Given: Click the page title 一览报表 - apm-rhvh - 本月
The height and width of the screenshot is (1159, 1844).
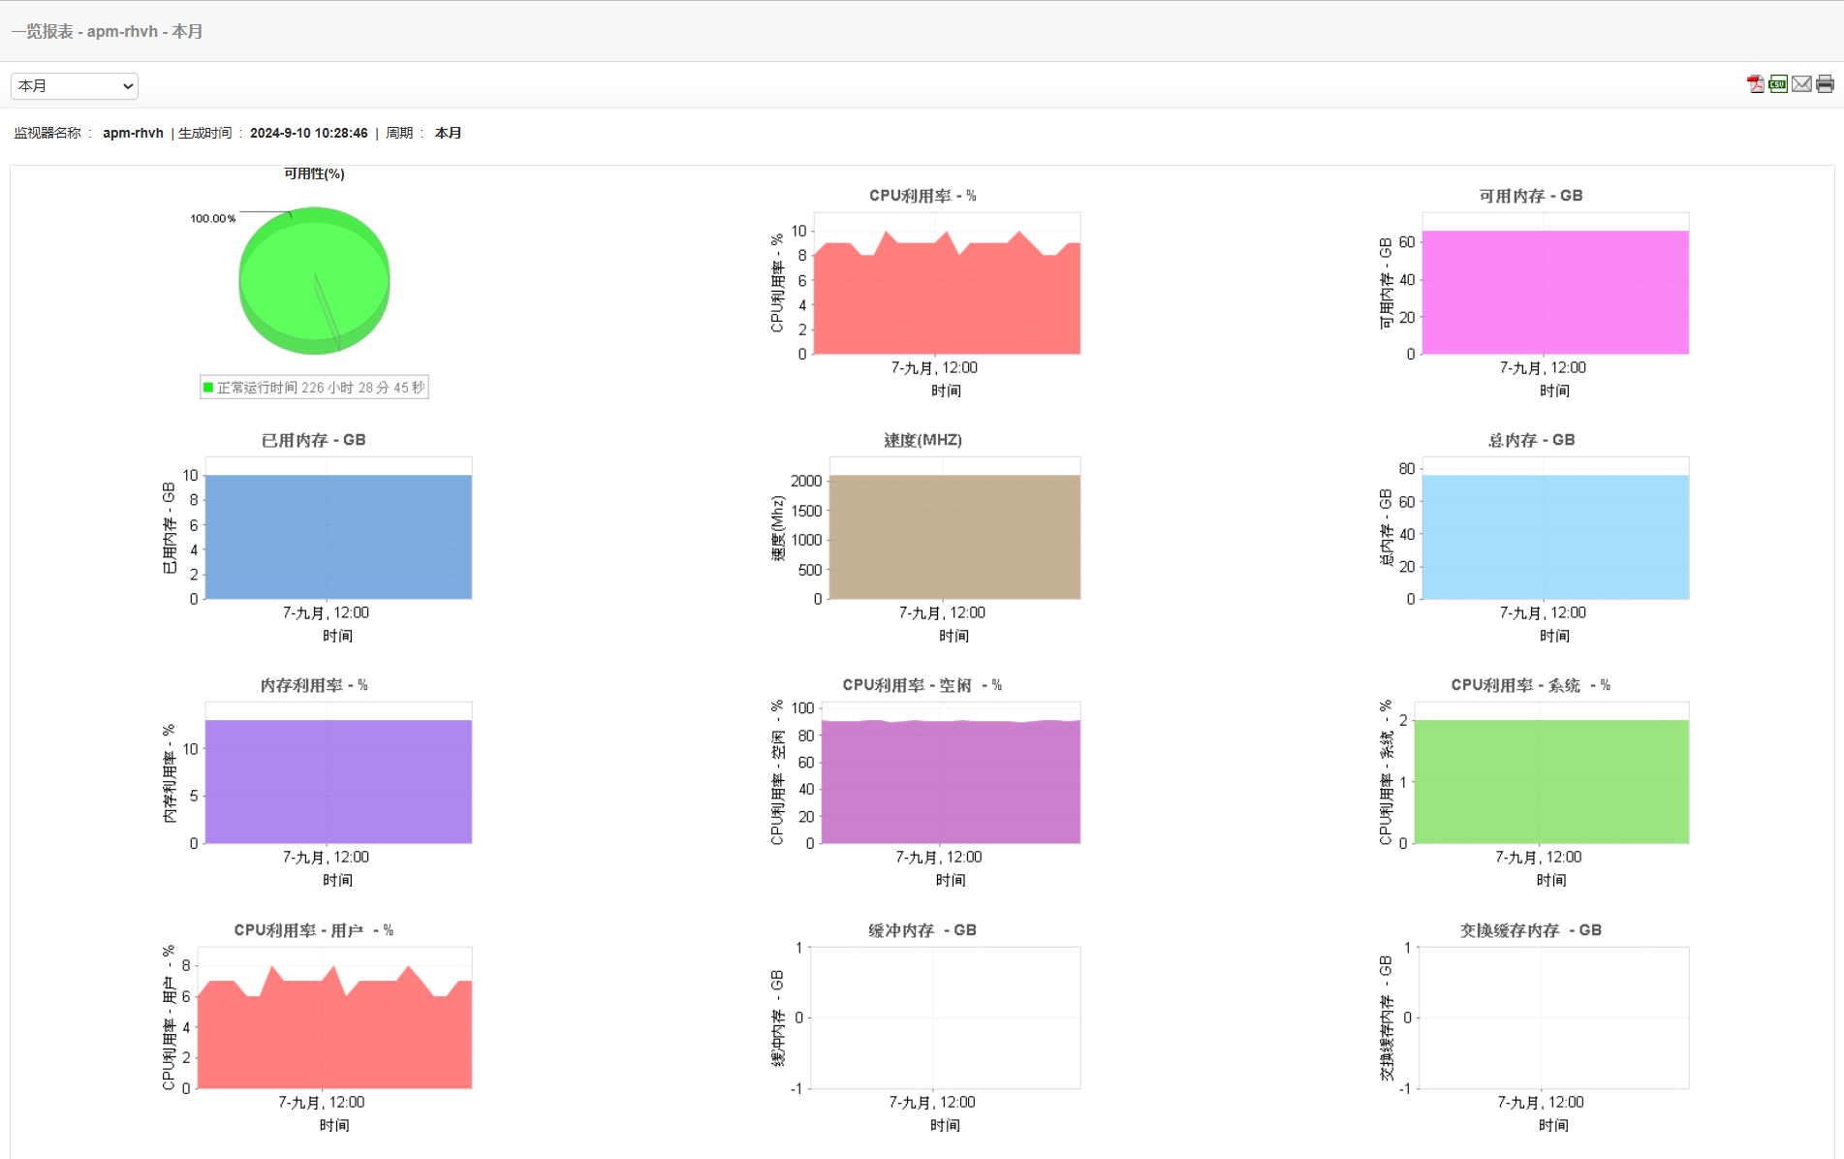Looking at the screenshot, I should [107, 31].
